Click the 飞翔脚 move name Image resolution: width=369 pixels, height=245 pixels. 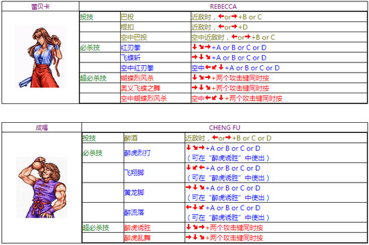134,173
